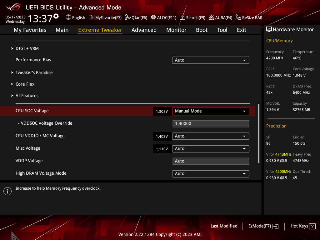
Task: Open the Misc Voltage dropdown
Action: point(211,148)
